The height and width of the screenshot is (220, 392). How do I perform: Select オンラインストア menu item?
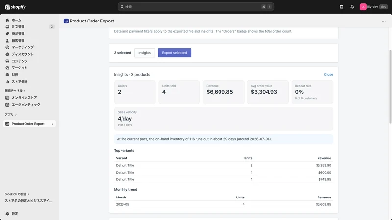click(24, 98)
